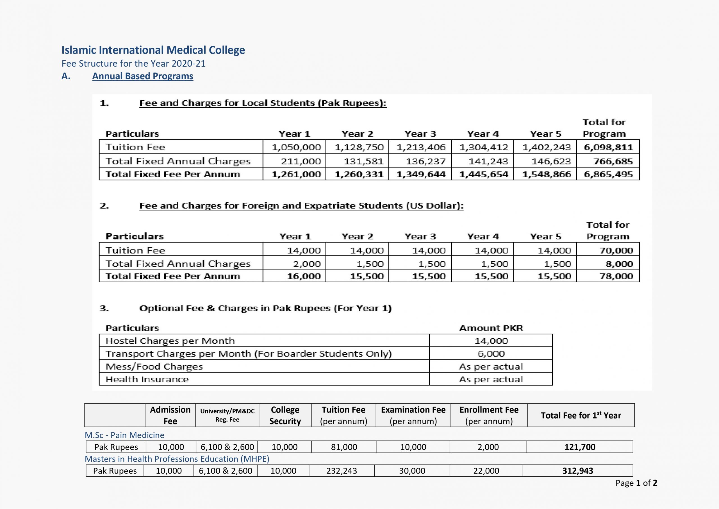Select total fixed fee 1,260,331
The height and width of the screenshot is (509, 719).
pos(359,174)
